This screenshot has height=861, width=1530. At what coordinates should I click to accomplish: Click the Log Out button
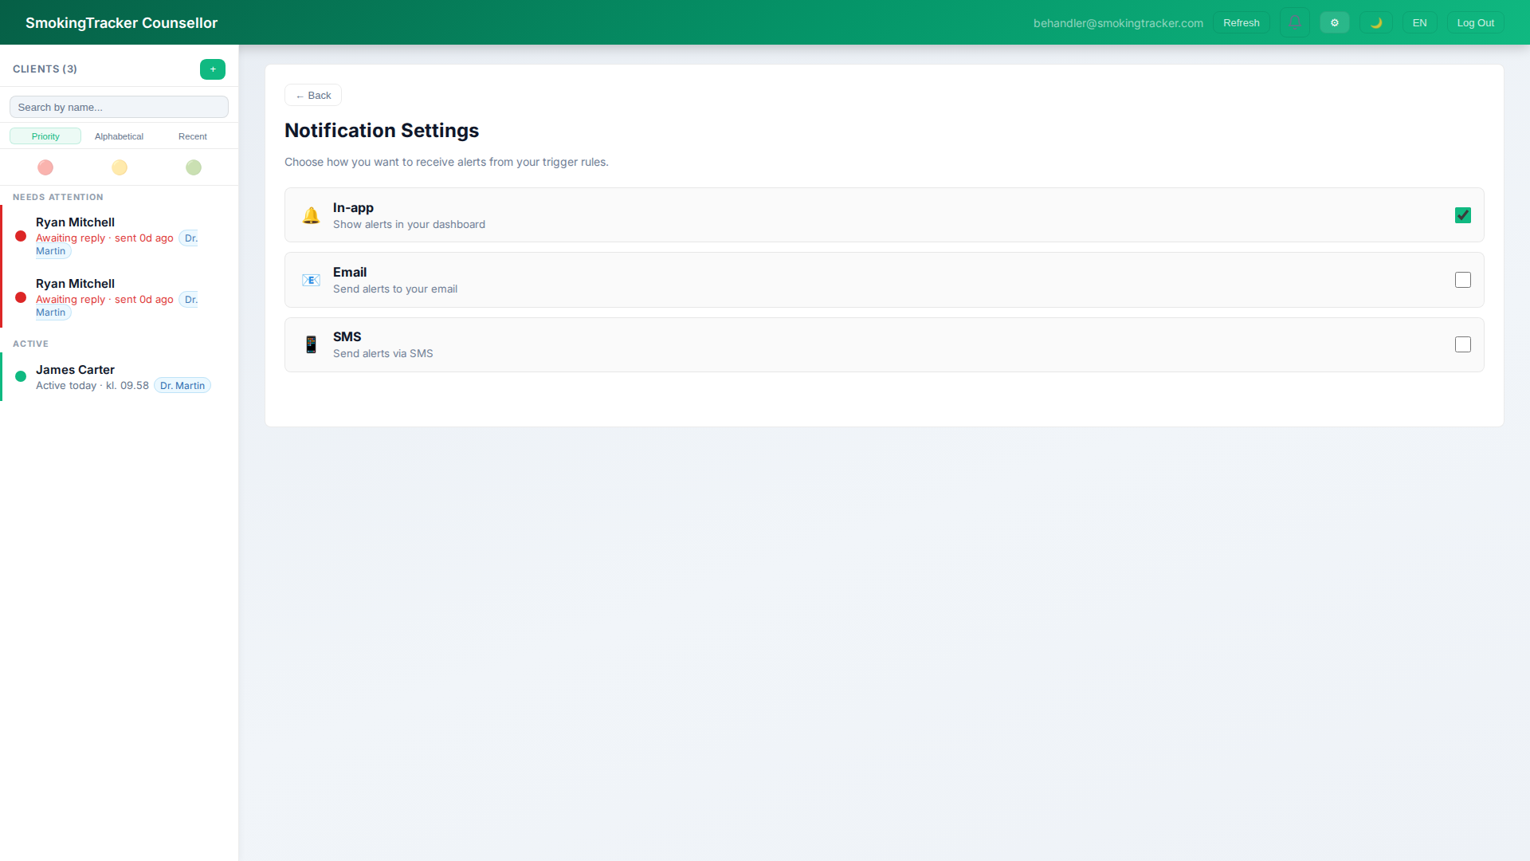[1474, 22]
